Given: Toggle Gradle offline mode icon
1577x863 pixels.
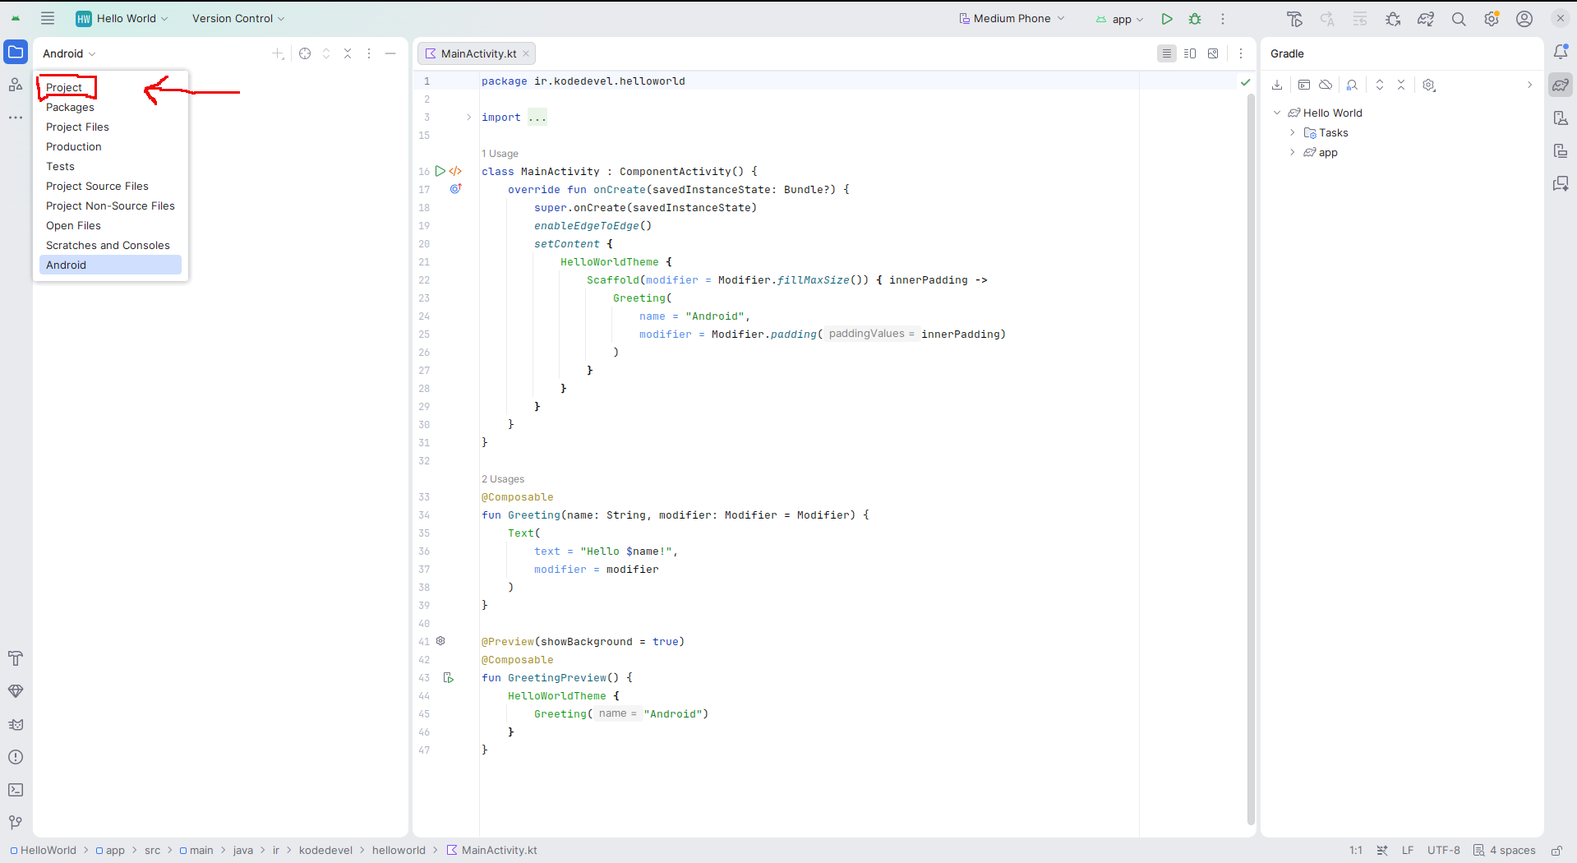Looking at the screenshot, I should 1326,85.
